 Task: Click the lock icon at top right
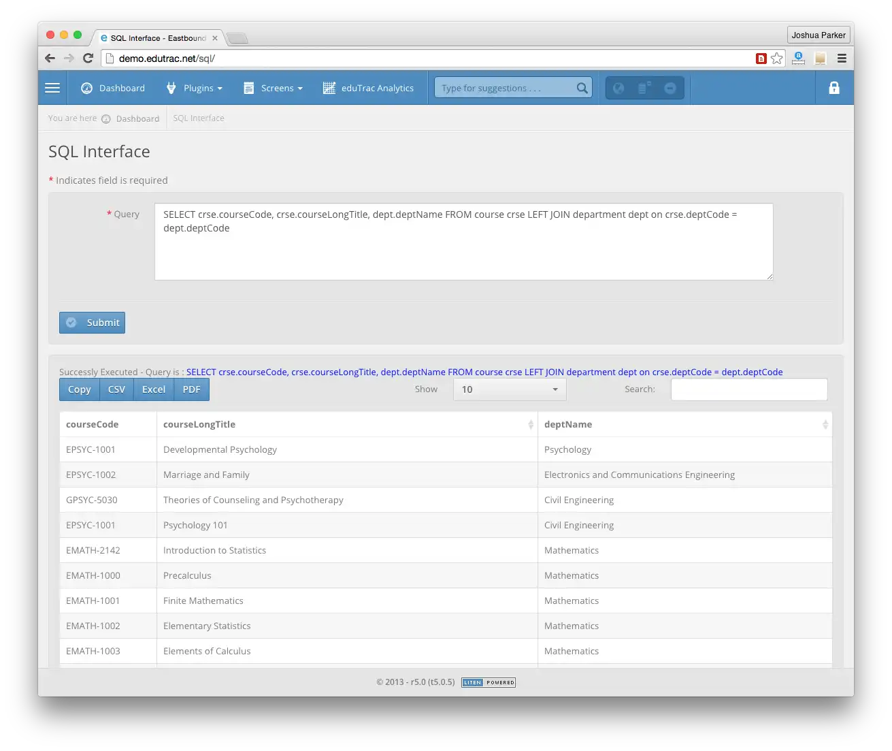pyautogui.click(x=833, y=87)
